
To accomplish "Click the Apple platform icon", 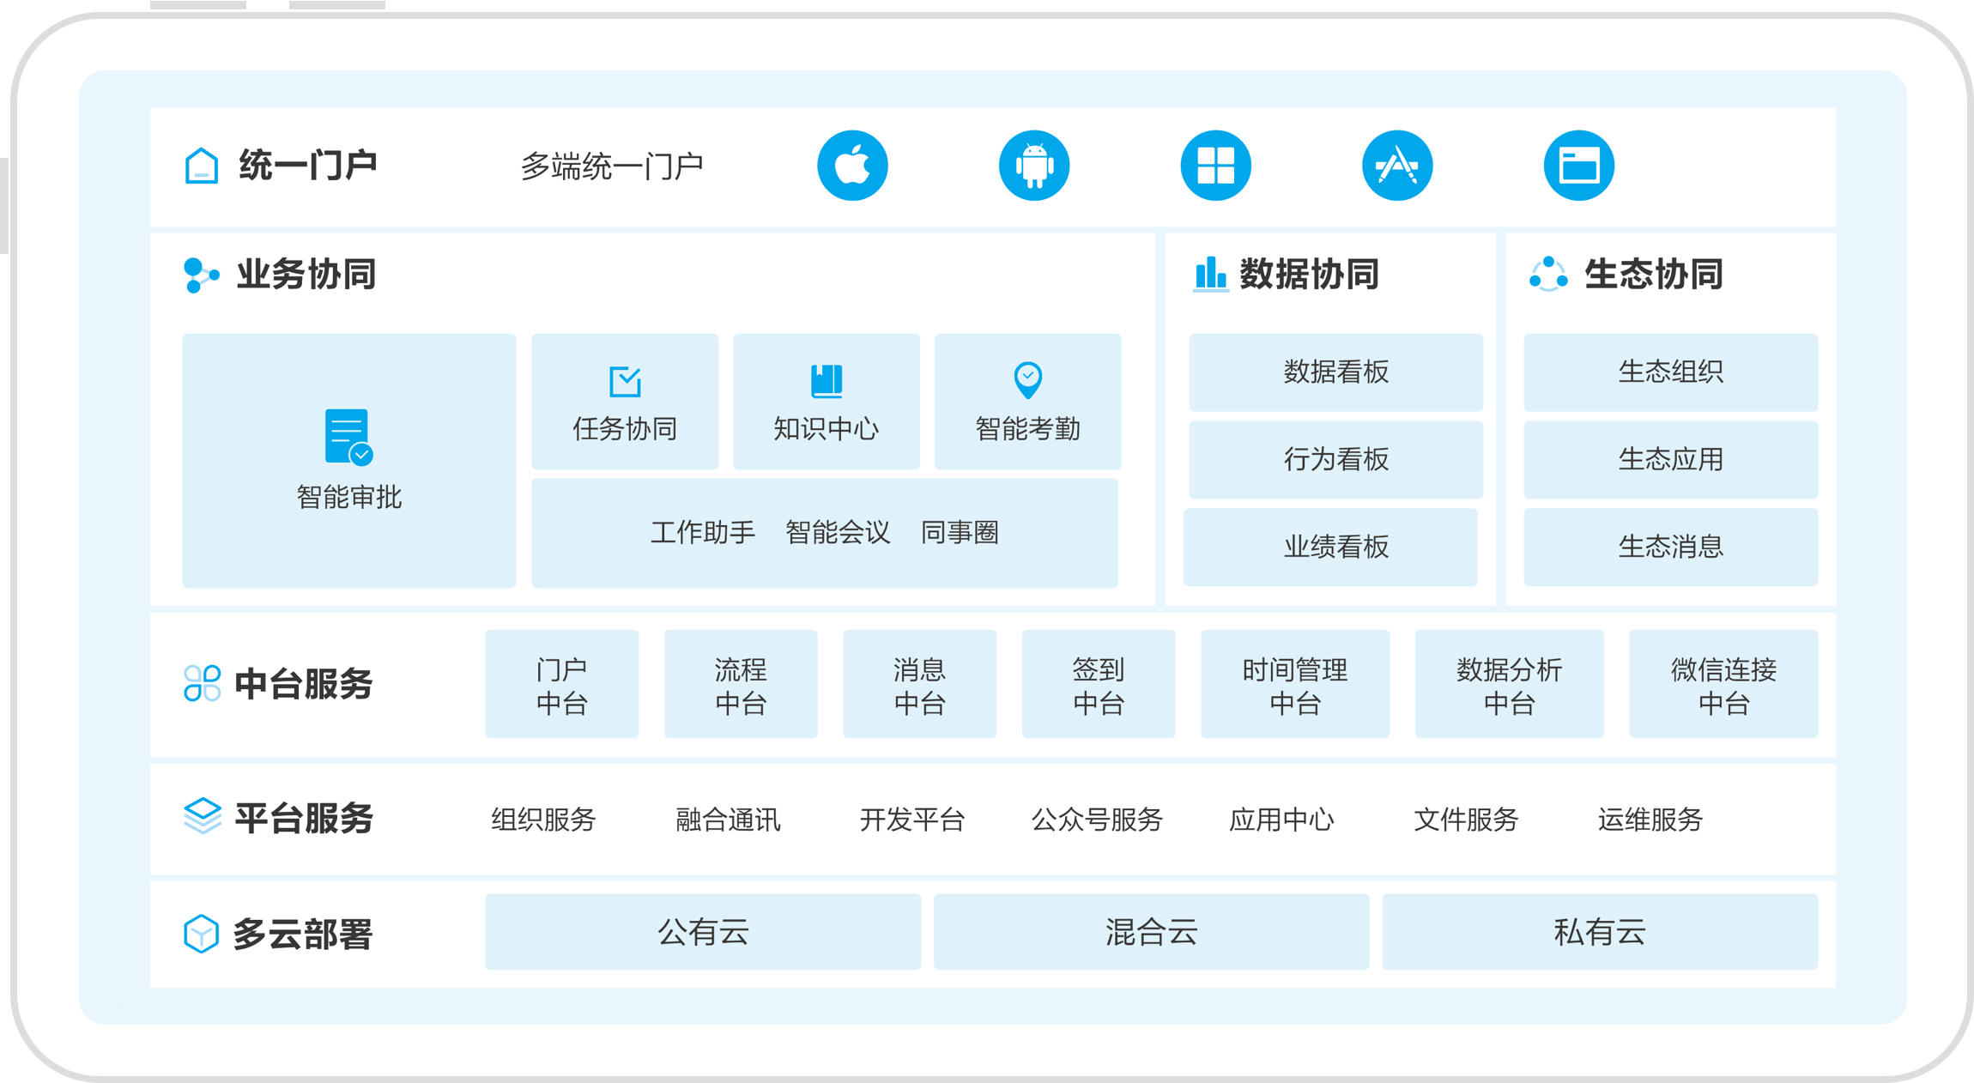I will click(852, 165).
